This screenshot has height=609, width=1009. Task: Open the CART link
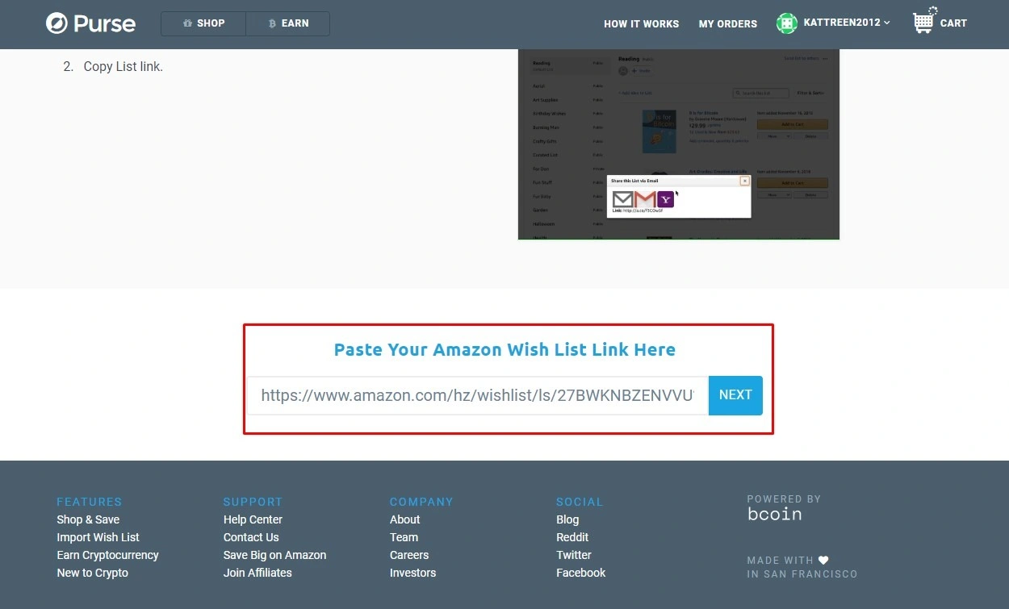point(953,23)
